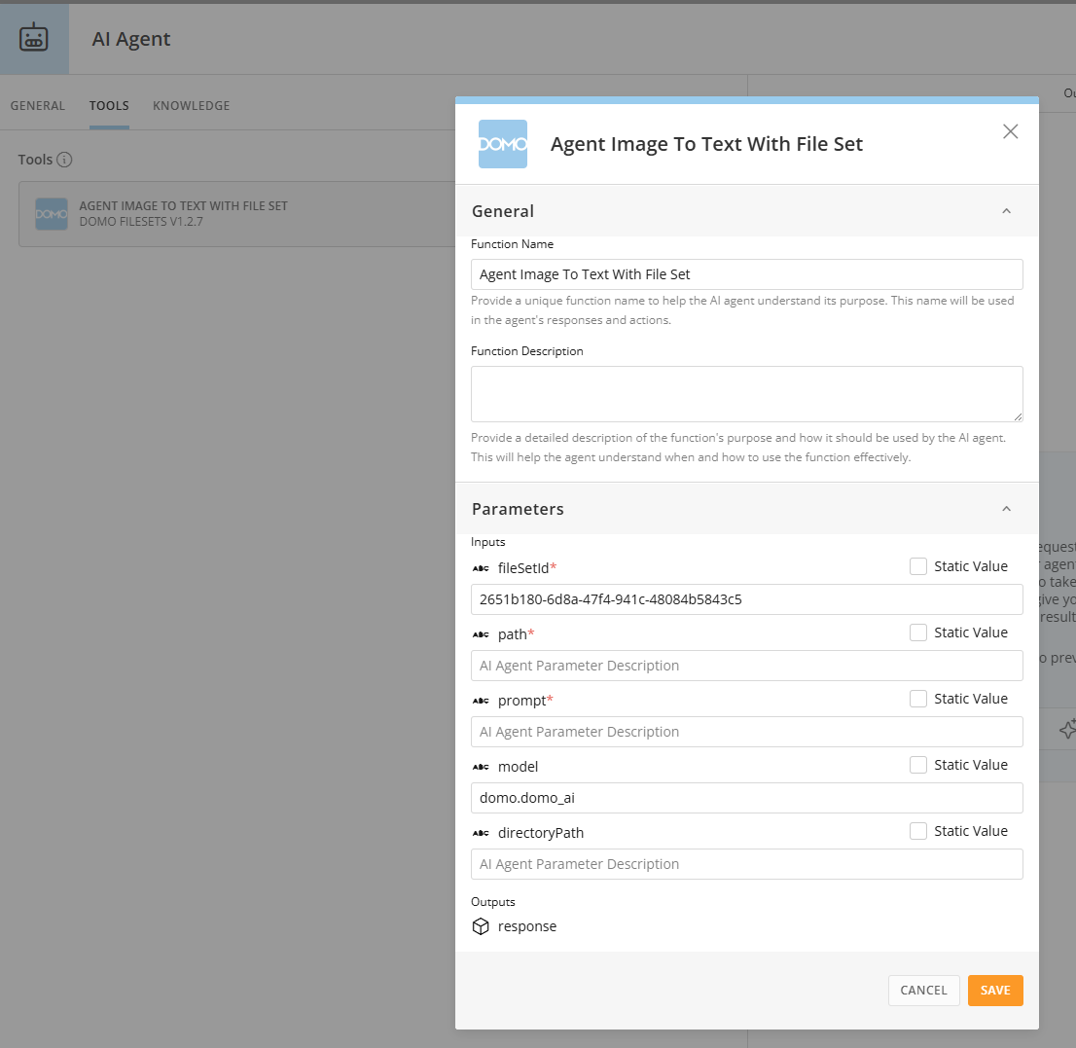The height and width of the screenshot is (1048, 1076).
Task: Click the DOMO icon in tools list
Action: tap(52, 214)
